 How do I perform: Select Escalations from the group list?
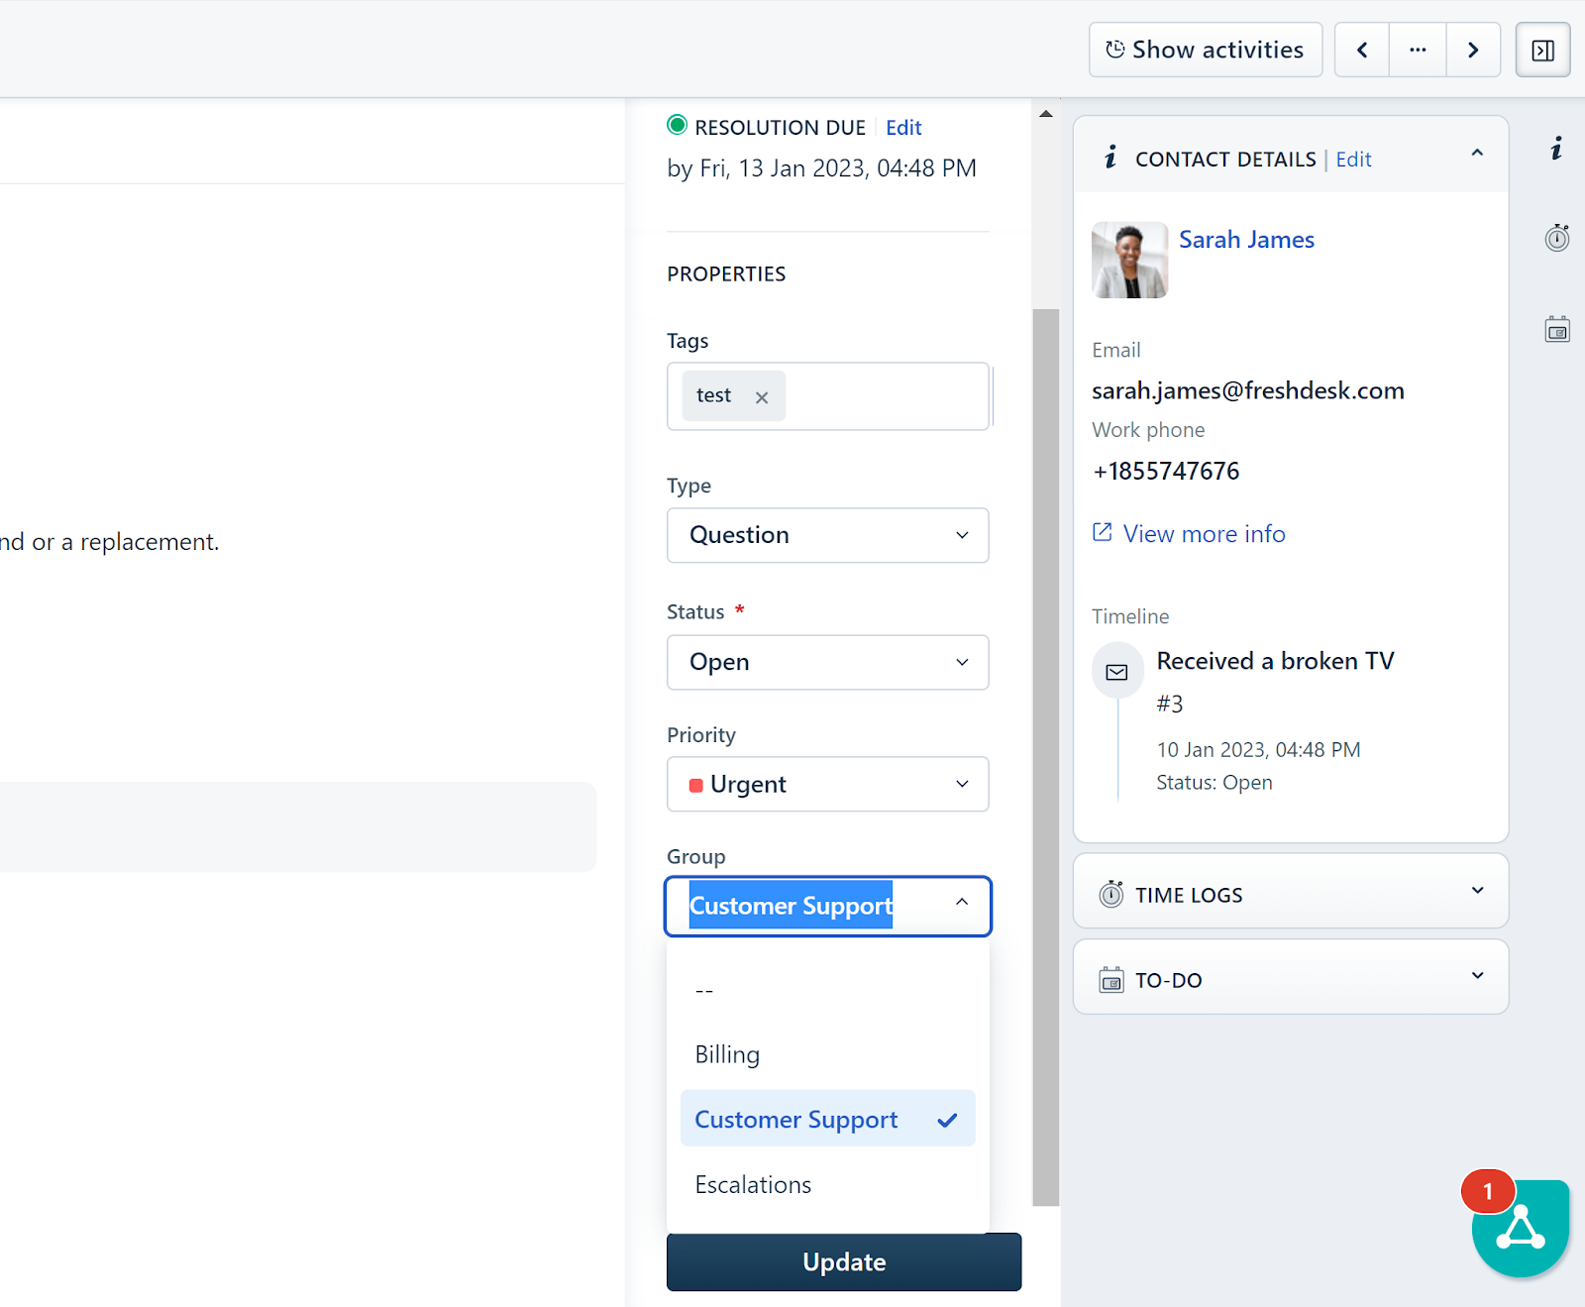point(753,1184)
